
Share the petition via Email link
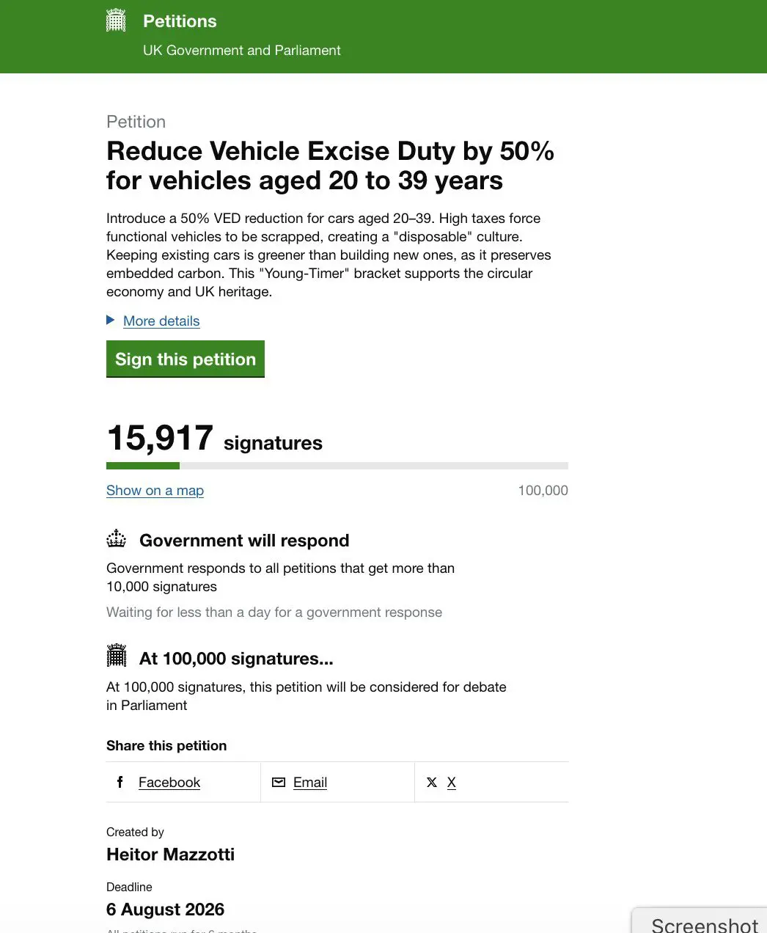pos(310,783)
